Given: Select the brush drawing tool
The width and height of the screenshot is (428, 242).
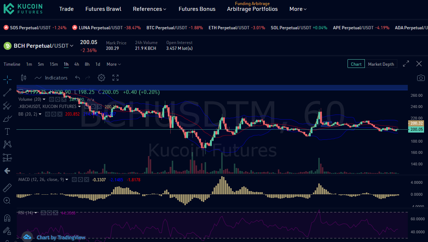Looking at the screenshot, I should [7, 118].
